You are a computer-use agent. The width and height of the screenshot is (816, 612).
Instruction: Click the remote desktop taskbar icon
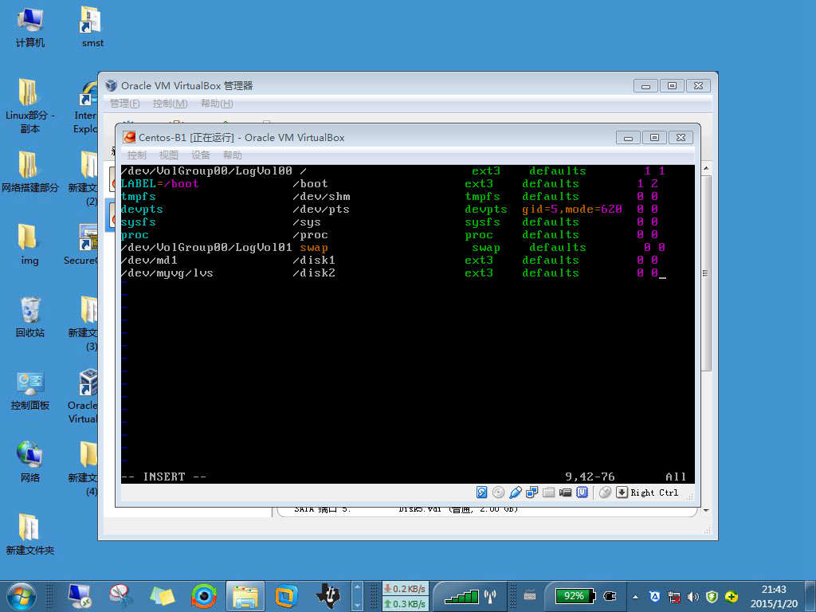[x=80, y=596]
